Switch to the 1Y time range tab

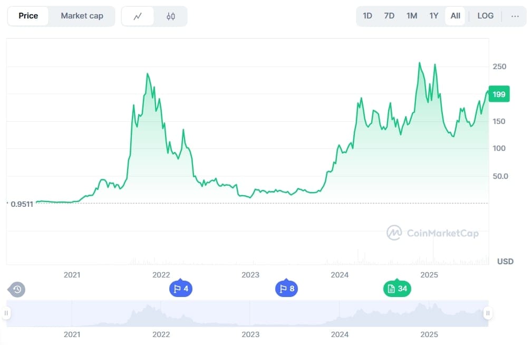click(433, 16)
